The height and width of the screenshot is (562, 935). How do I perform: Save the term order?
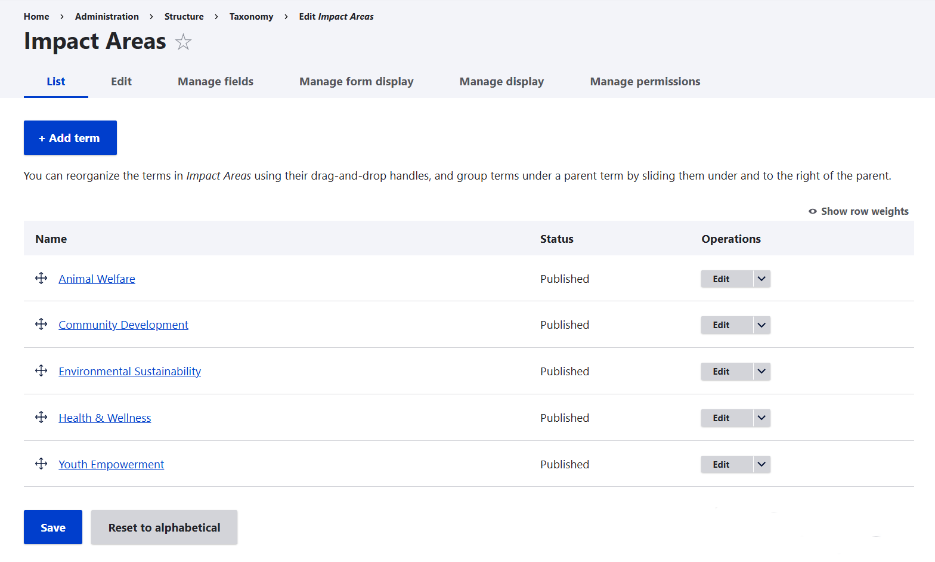click(x=53, y=527)
